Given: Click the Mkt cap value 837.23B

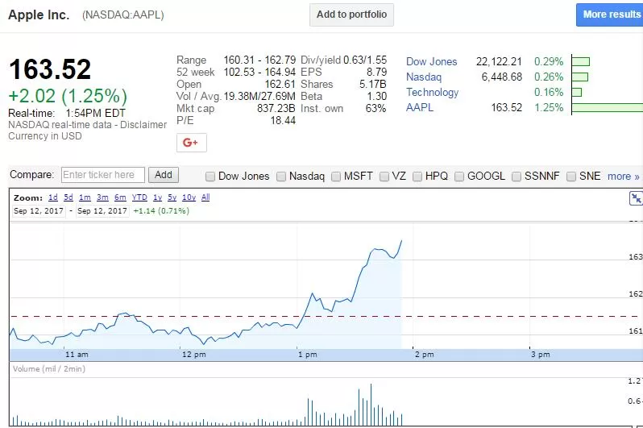Looking at the screenshot, I should pyautogui.click(x=276, y=109).
